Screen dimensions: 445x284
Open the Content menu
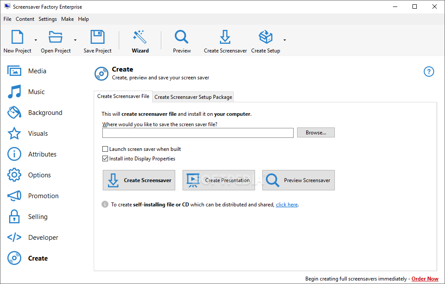click(25, 19)
